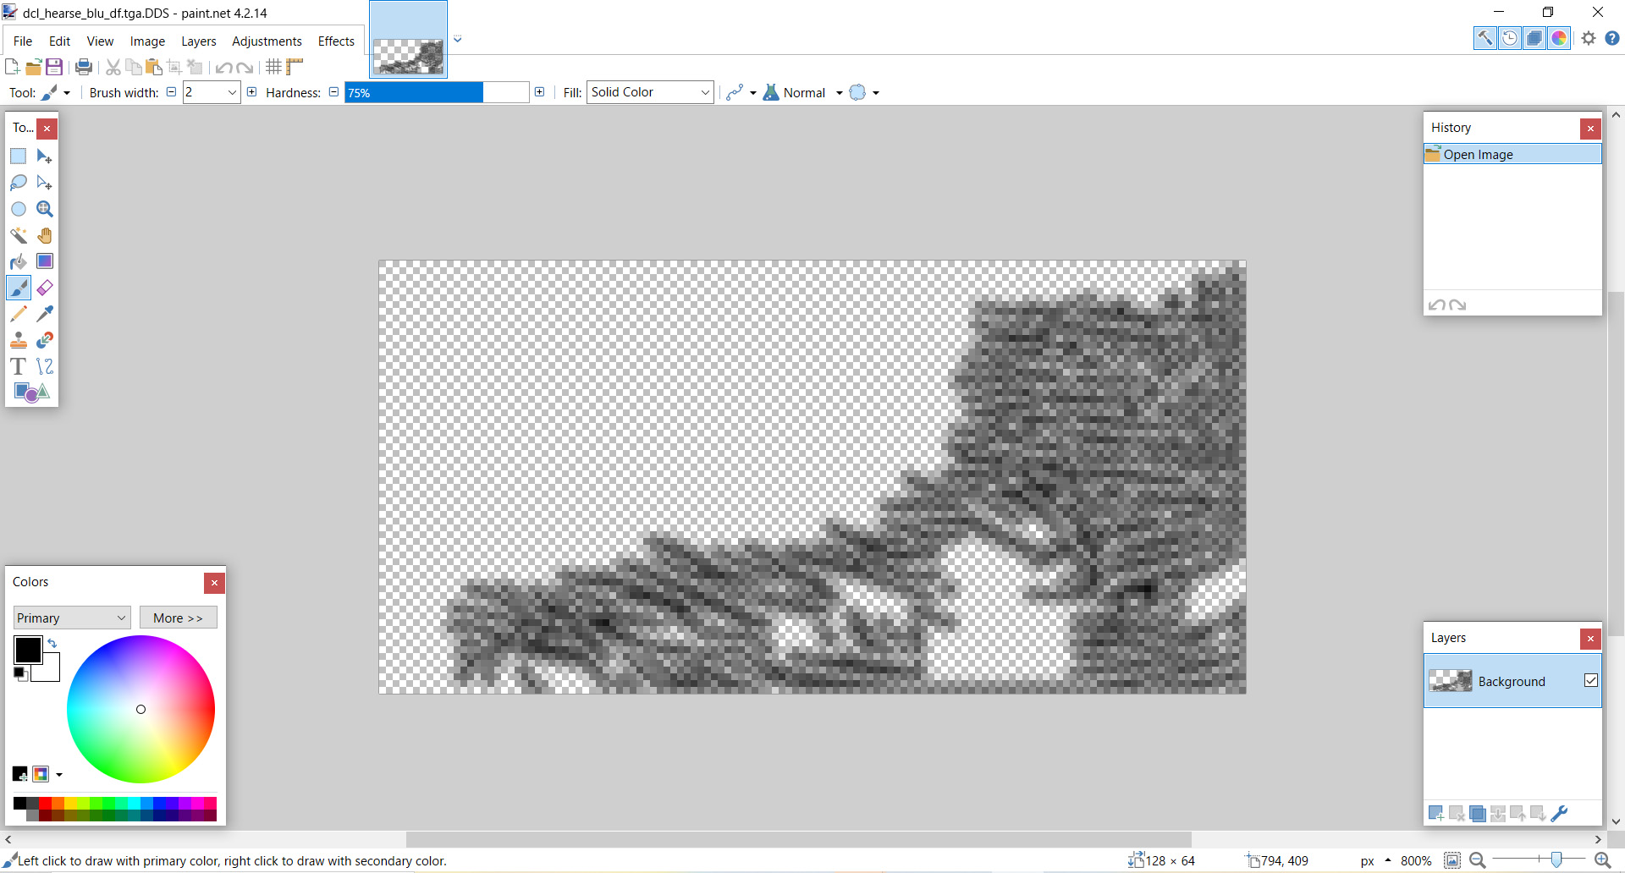Decrease hardness with minus button
This screenshot has width=1625, height=873.
(333, 92)
